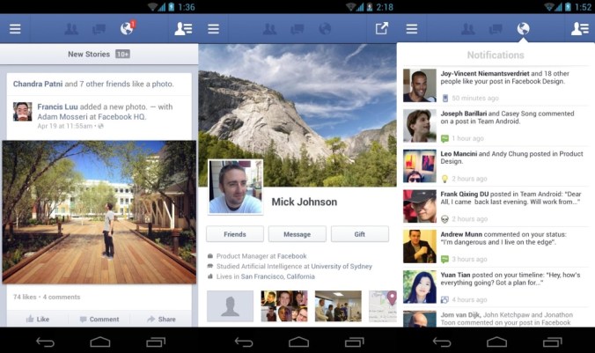Open Leo Mancini Product Design notification
Image resolution: width=595 pixels, height=353 pixels.
click(x=496, y=166)
